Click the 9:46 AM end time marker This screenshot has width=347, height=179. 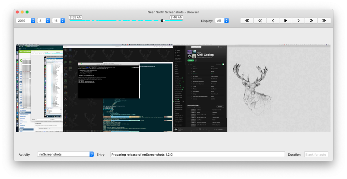coord(176,17)
